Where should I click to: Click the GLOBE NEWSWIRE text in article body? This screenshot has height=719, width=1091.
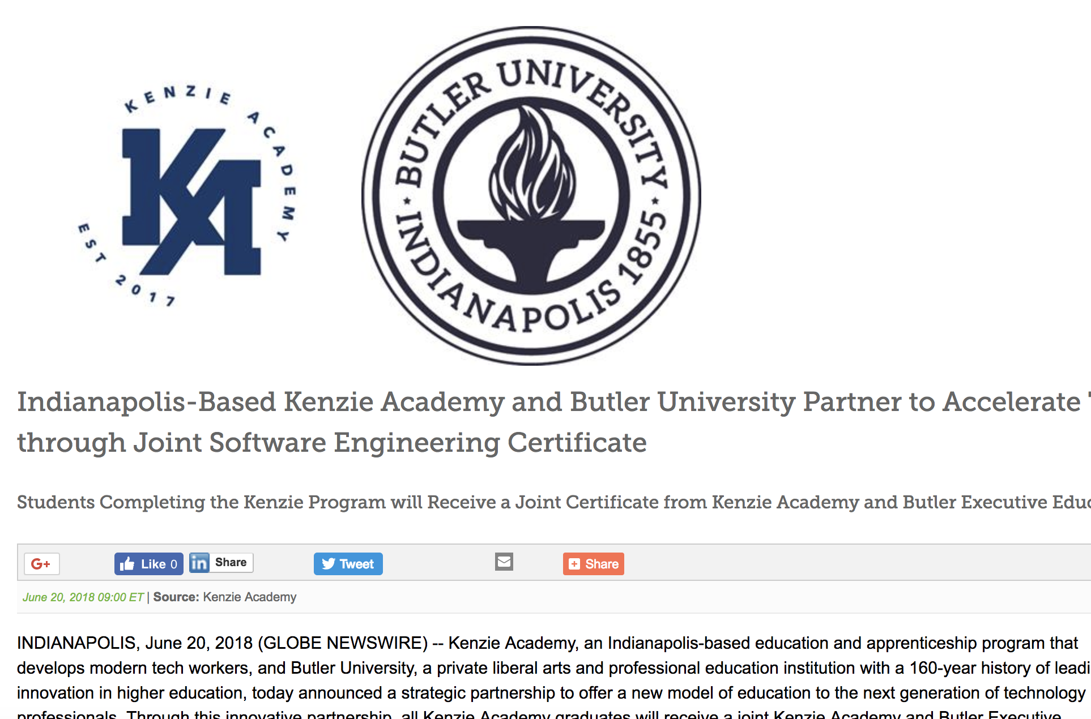[x=343, y=643]
